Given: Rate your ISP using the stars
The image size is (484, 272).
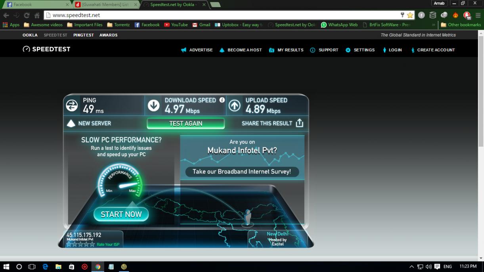Looking at the screenshot, I should [81, 244].
